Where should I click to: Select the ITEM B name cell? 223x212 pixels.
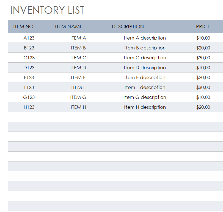pyautogui.click(x=78, y=48)
